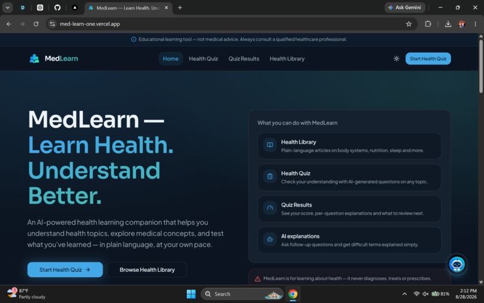Open the Health Library feature card title
Image resolution: width=484 pixels, height=303 pixels.
point(298,142)
